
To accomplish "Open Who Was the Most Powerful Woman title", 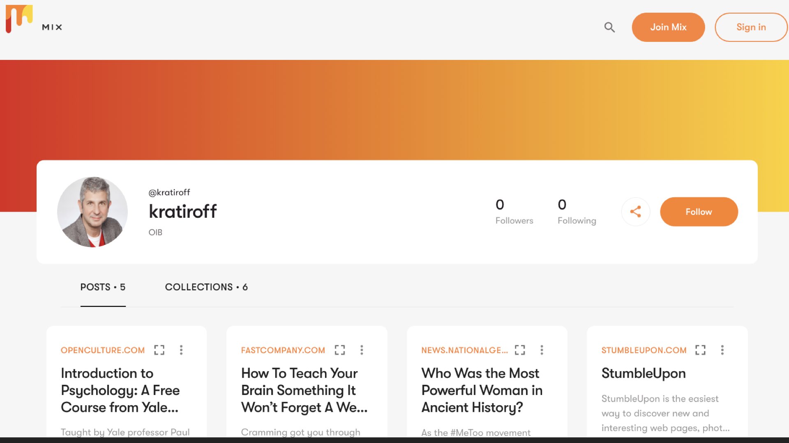I will (x=482, y=390).
